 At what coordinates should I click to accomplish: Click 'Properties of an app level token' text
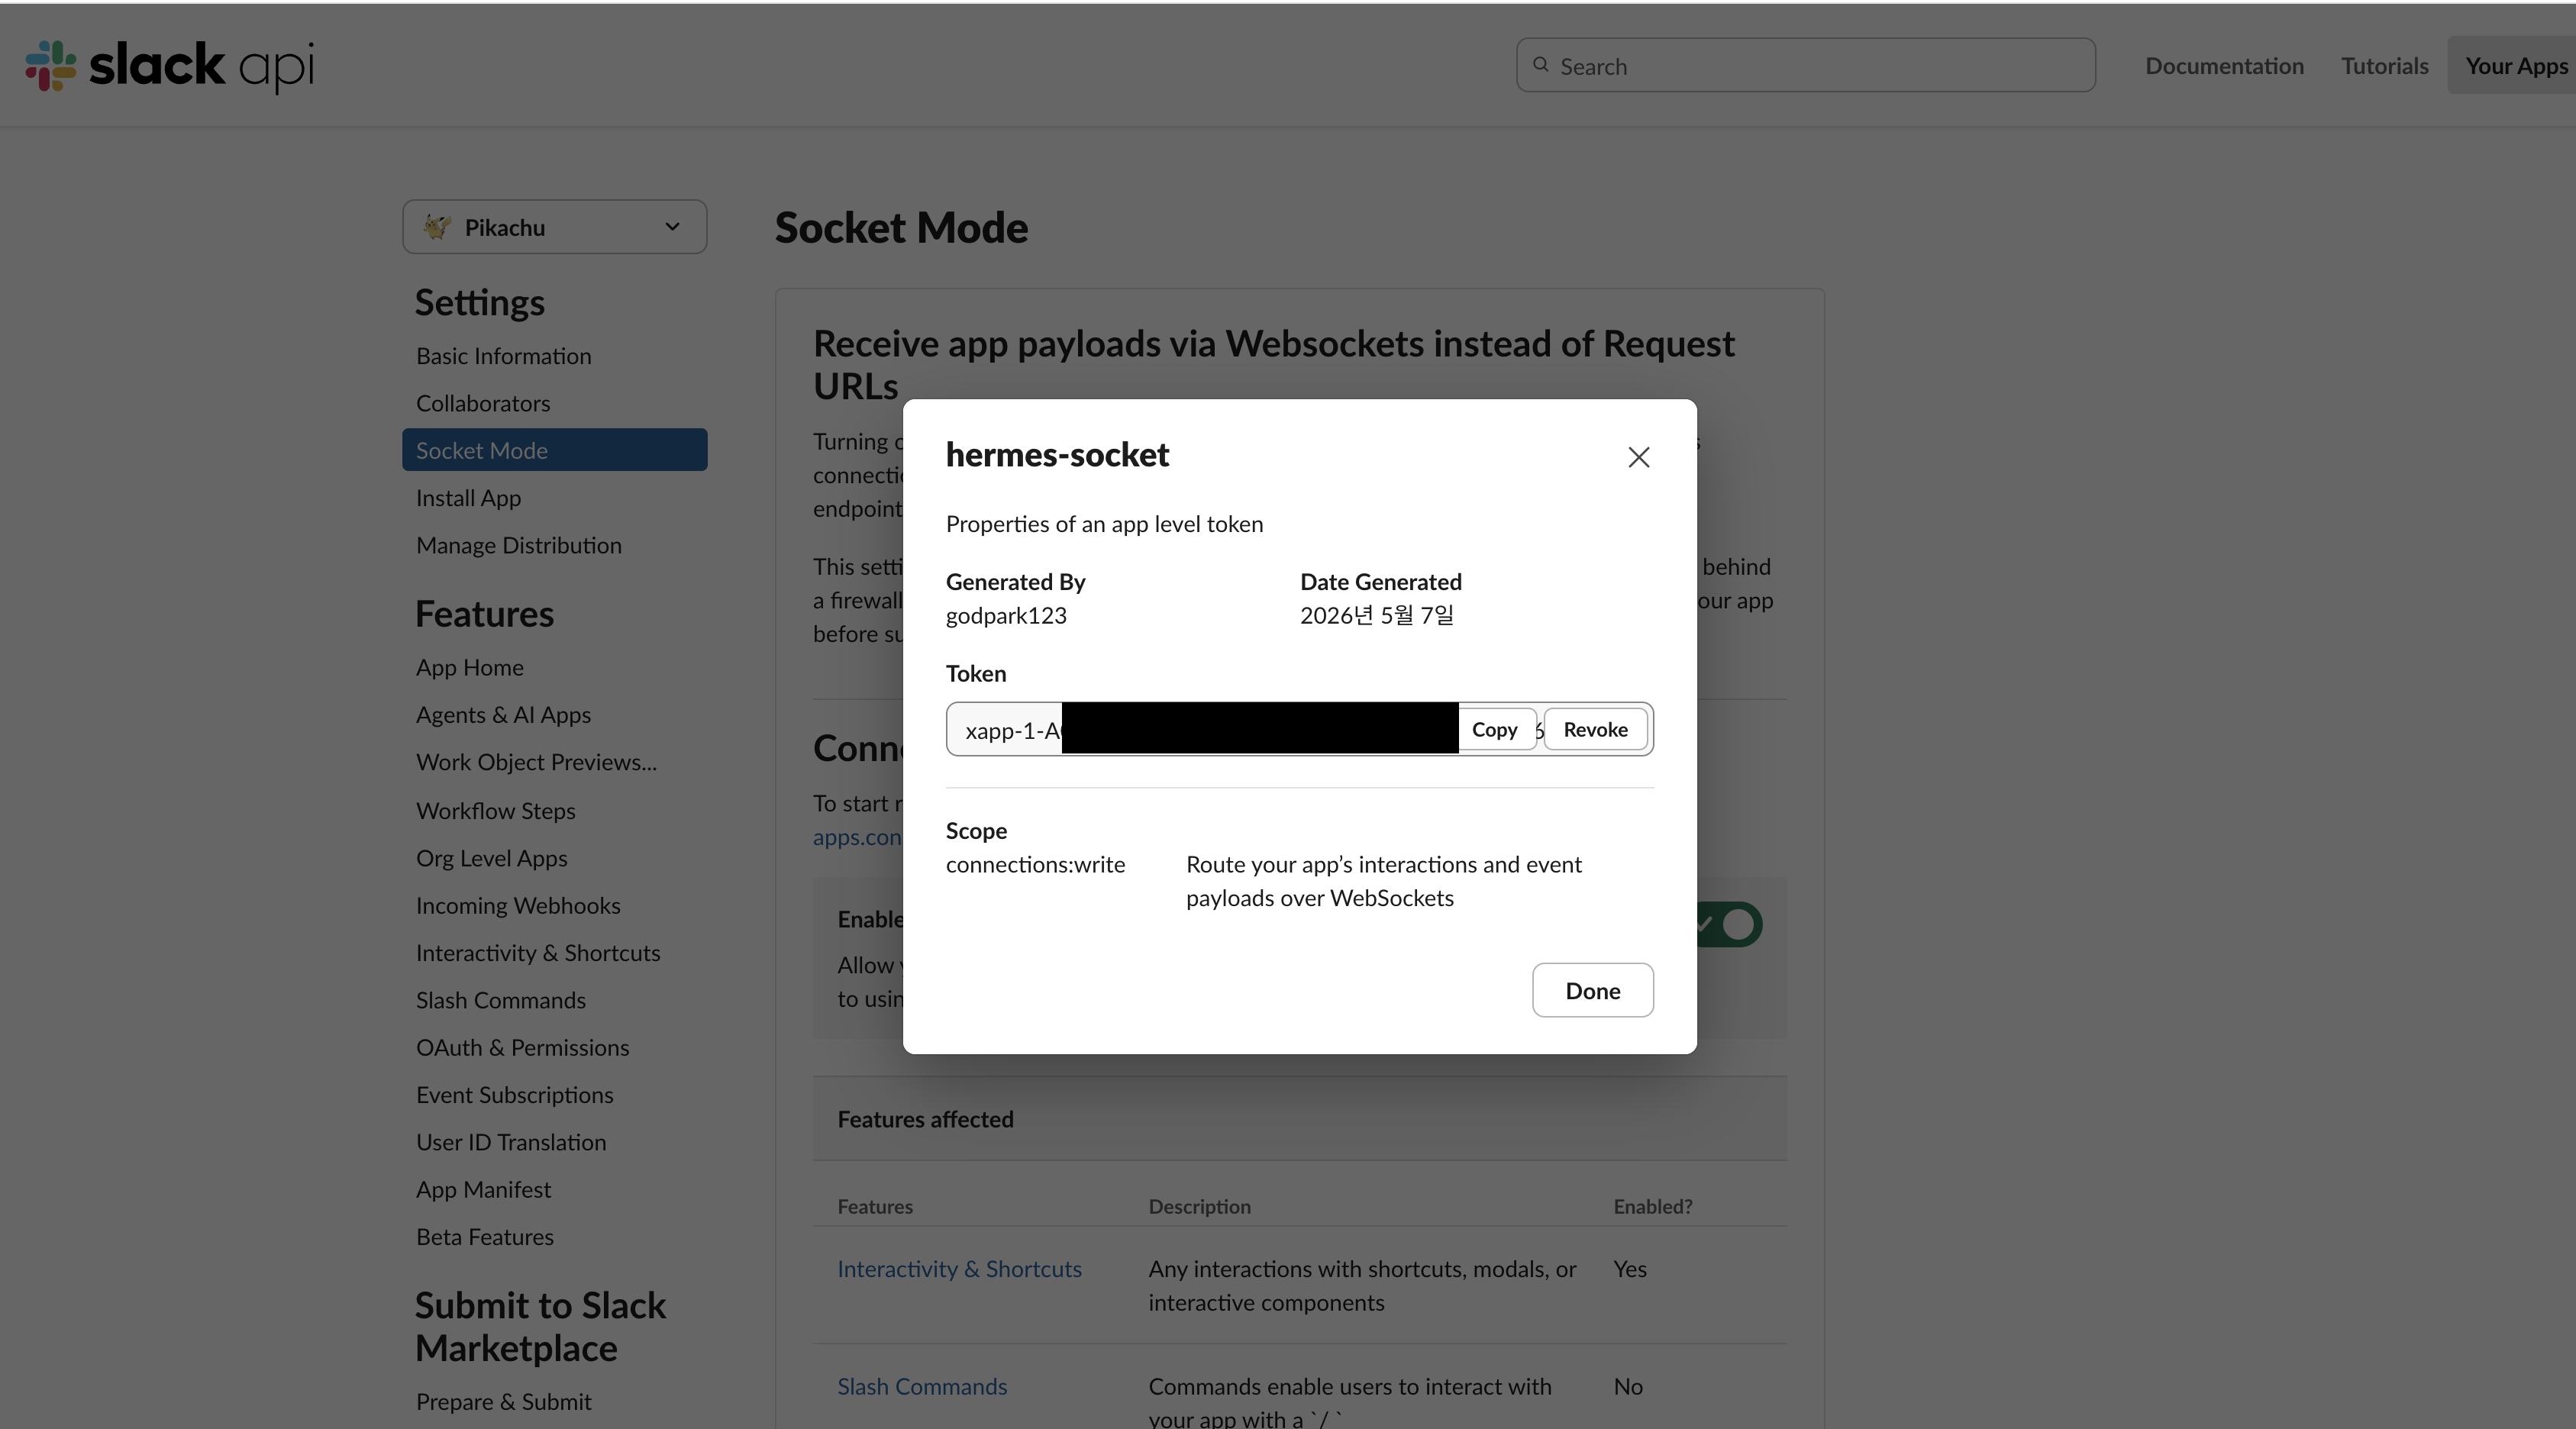1104,525
